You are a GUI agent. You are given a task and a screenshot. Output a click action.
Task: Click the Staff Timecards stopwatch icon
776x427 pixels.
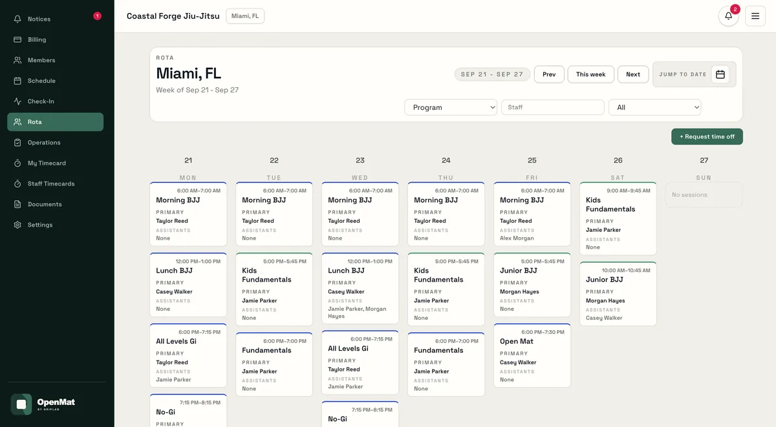[17, 184]
